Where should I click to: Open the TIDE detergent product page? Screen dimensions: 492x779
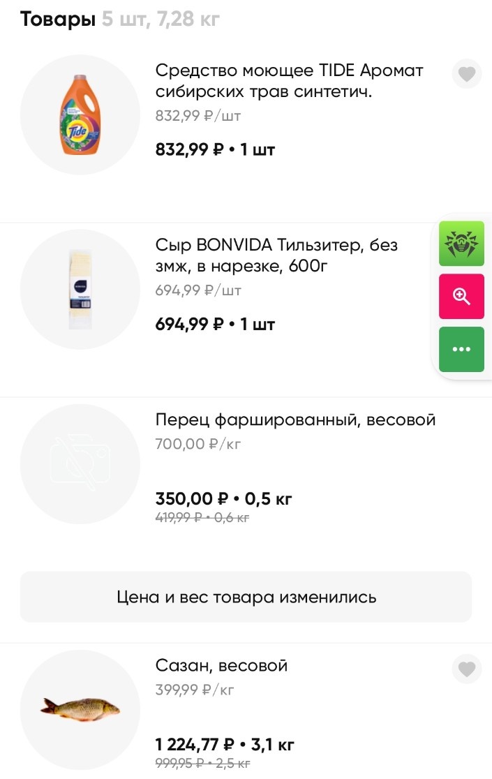[289, 82]
